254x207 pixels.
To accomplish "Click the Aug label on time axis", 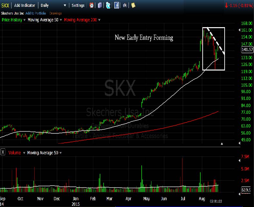I will (x=202, y=199).
